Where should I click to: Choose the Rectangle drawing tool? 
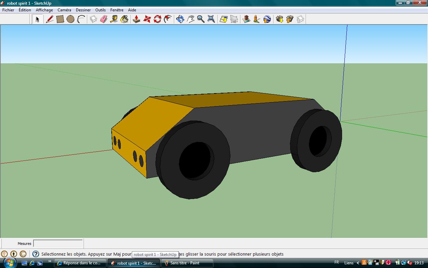click(x=60, y=19)
